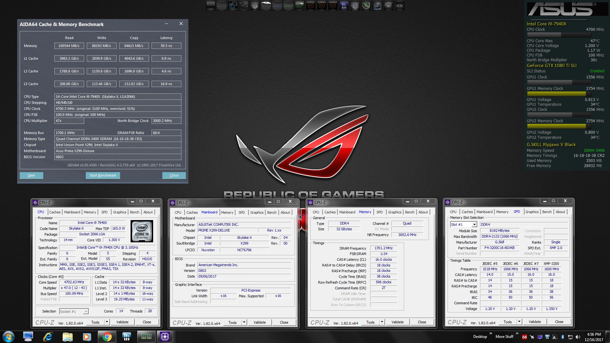Open the Bench tab in CPU-Z SPD window
The width and height of the screenshot is (610, 343).
click(x=547, y=212)
